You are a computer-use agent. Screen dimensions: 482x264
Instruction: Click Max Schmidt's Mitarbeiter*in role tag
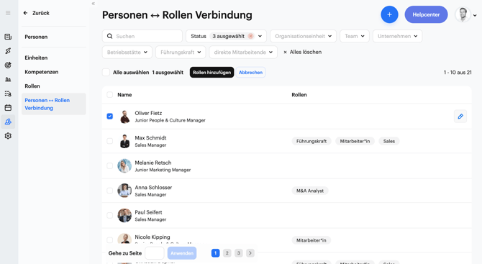(x=355, y=141)
